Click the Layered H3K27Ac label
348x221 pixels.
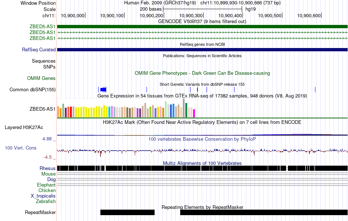[x=24, y=127]
